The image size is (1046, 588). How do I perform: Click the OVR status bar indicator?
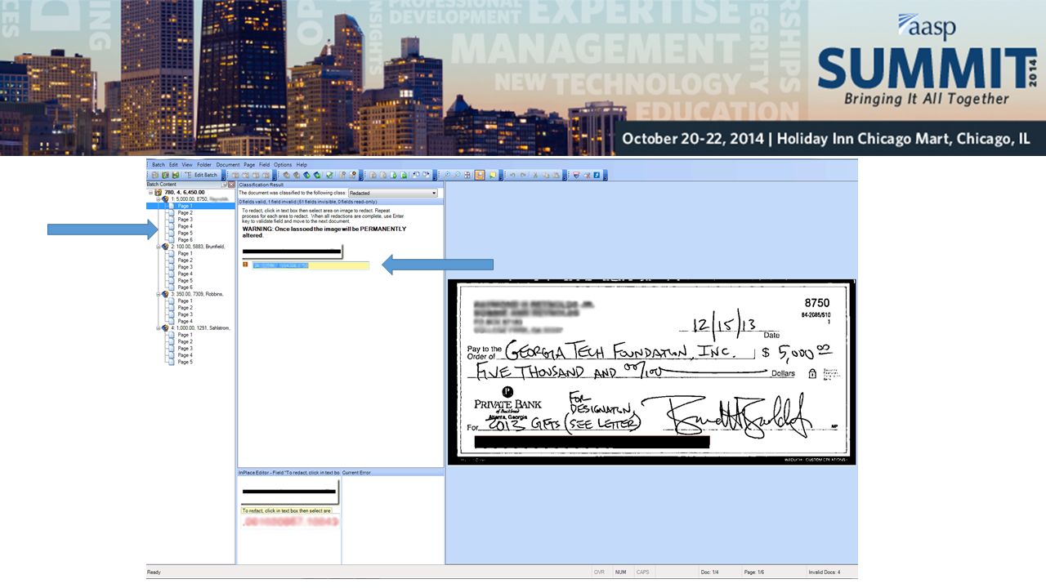click(600, 572)
